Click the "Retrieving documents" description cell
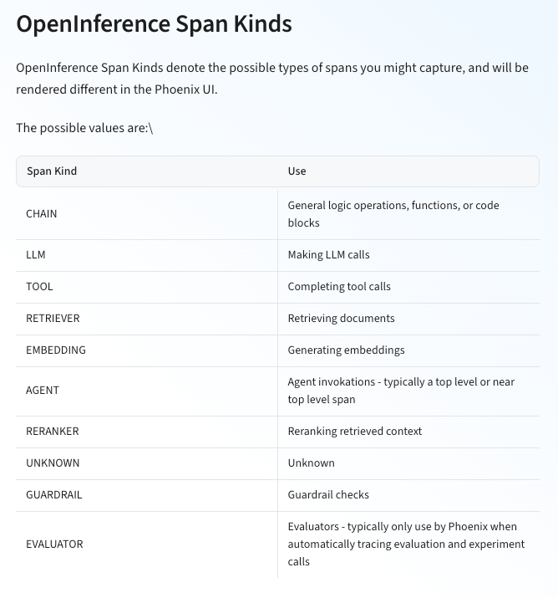This screenshot has width=558, height=598. pos(341,318)
